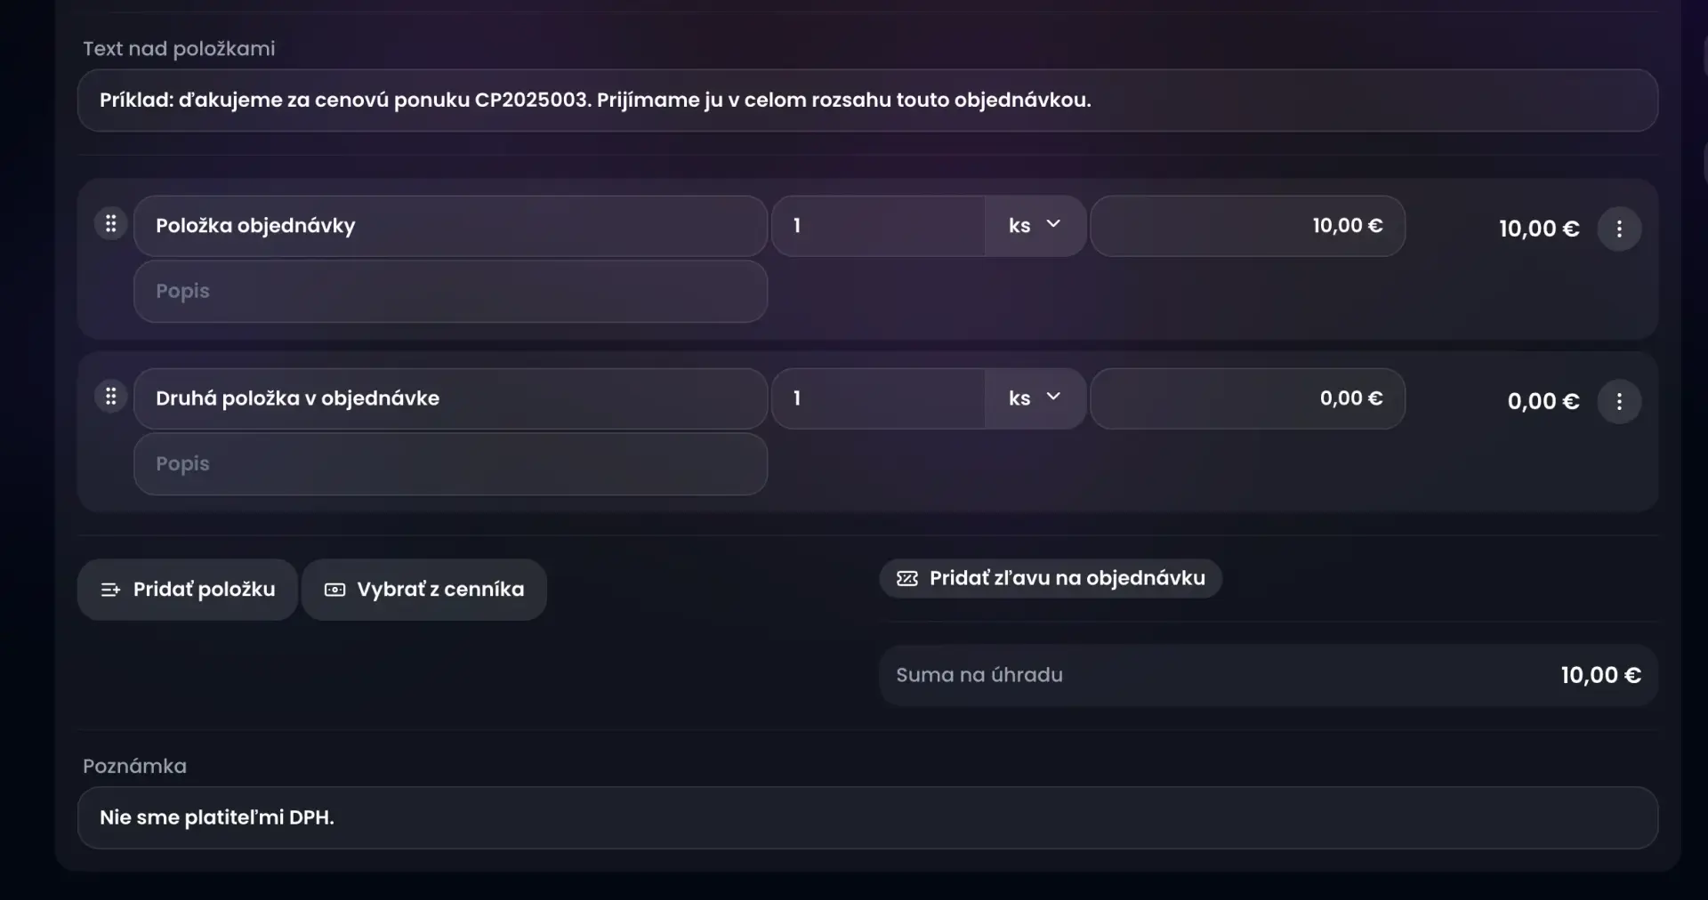Open three-dot menu for Položka objednávky
Image resolution: width=1708 pixels, height=900 pixels.
tap(1619, 229)
